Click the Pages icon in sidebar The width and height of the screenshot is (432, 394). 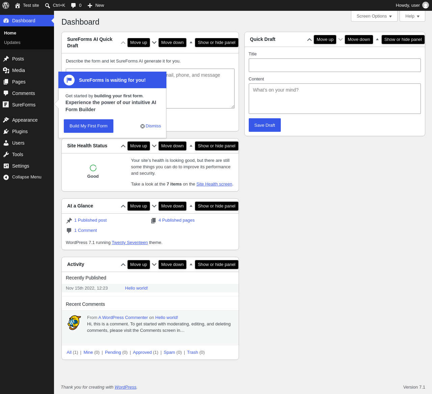coord(6,82)
